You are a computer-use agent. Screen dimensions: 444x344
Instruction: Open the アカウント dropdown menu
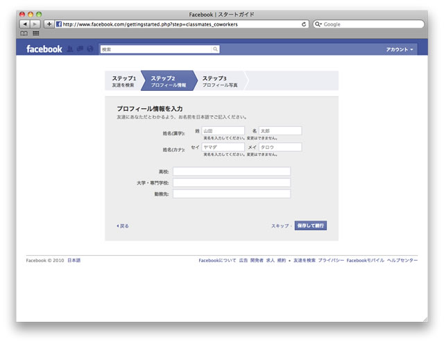pos(400,49)
